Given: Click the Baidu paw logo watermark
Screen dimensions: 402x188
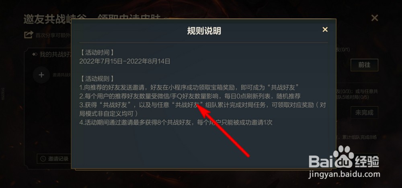Looking at the screenshot, I should click(x=344, y=156).
